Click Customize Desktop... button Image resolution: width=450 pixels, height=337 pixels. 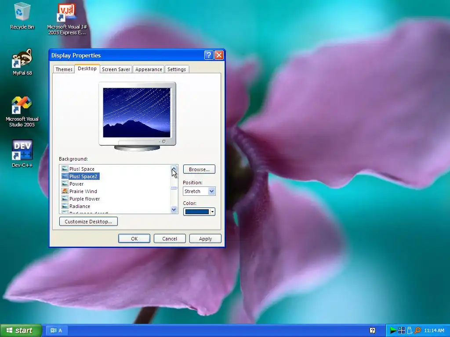[88, 222]
